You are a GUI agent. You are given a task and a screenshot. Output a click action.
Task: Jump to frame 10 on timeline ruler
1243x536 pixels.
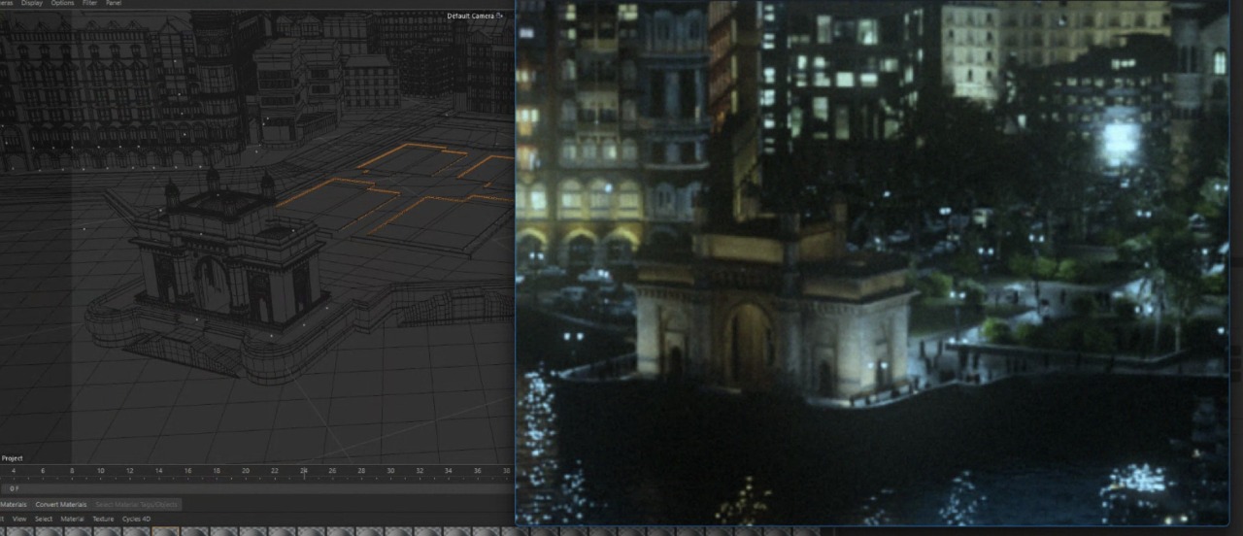pos(100,471)
